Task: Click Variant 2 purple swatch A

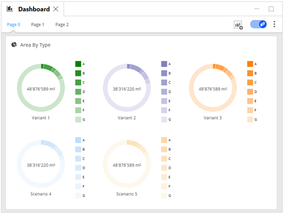Action: point(164,64)
